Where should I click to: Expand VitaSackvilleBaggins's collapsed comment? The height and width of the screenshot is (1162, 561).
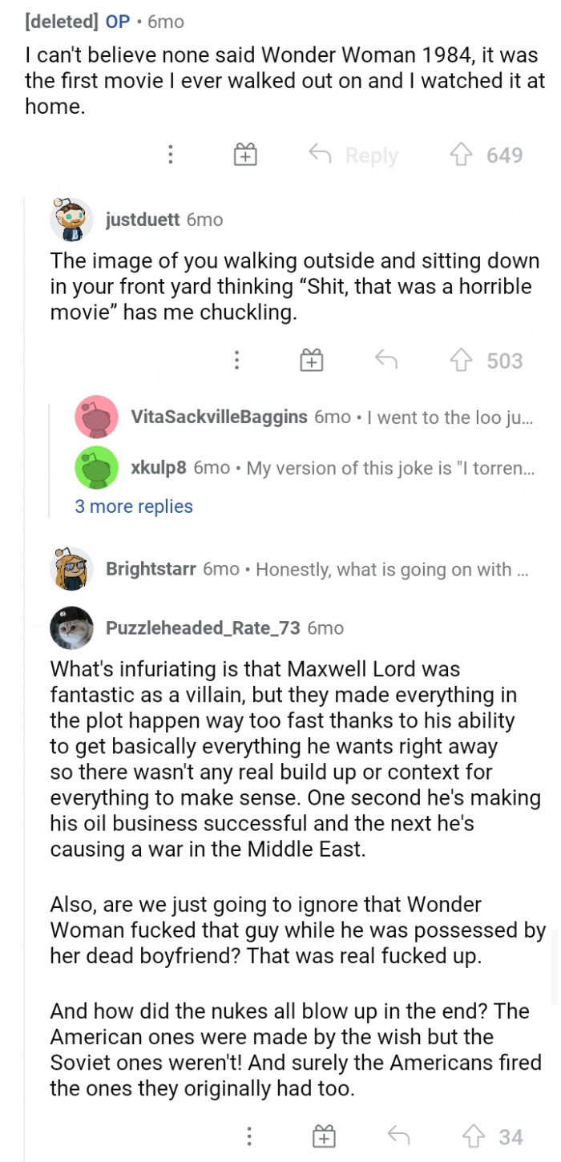(x=321, y=418)
